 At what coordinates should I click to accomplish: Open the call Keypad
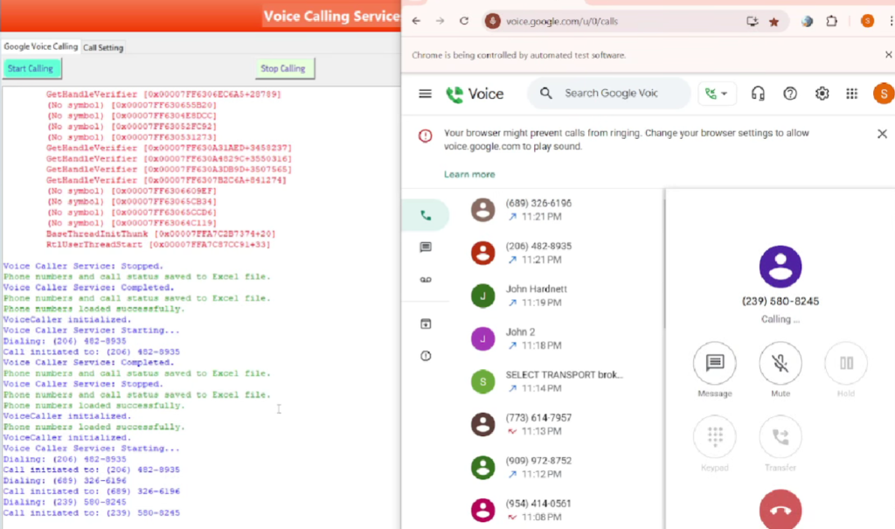click(715, 437)
